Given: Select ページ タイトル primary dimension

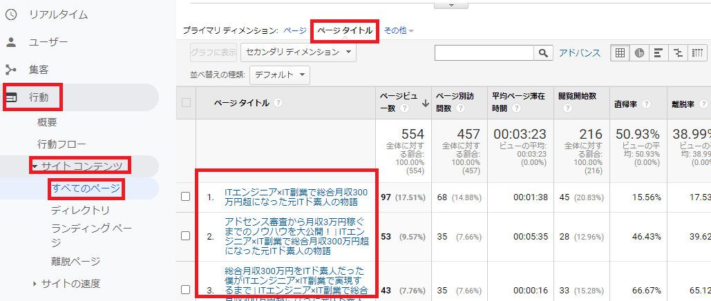Looking at the screenshot, I should tap(345, 30).
